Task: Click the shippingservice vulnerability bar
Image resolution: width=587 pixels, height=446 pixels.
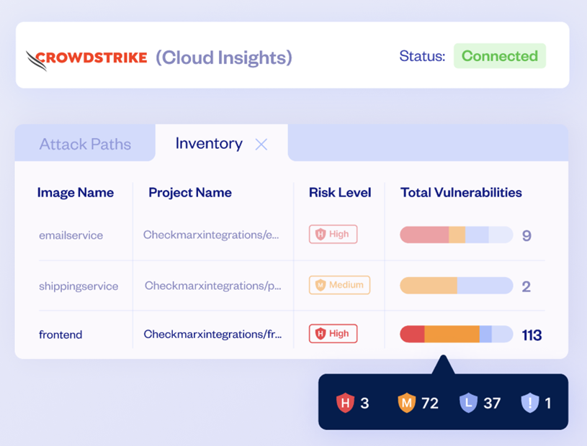Action: [x=457, y=286]
